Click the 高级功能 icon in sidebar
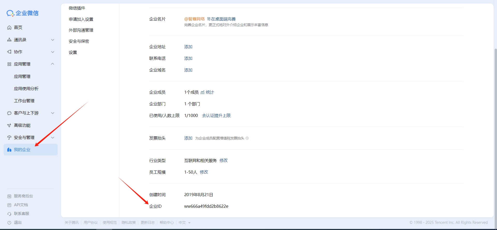497x230 pixels. [x=9, y=125]
